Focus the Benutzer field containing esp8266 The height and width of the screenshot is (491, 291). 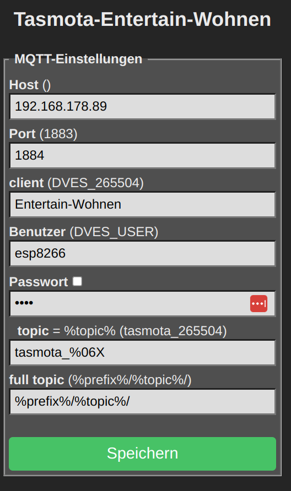click(x=143, y=253)
